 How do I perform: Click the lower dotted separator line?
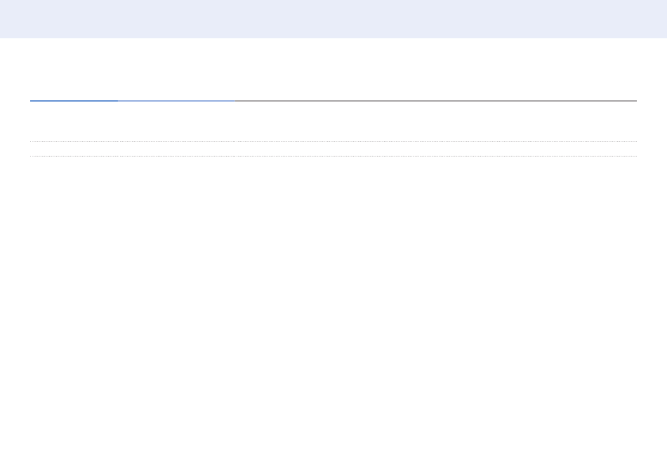pyautogui.click(x=333, y=156)
